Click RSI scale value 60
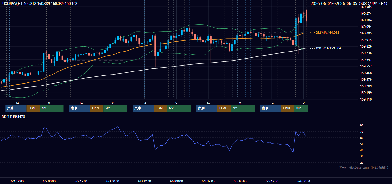The image size is (392, 184). pos(362,138)
